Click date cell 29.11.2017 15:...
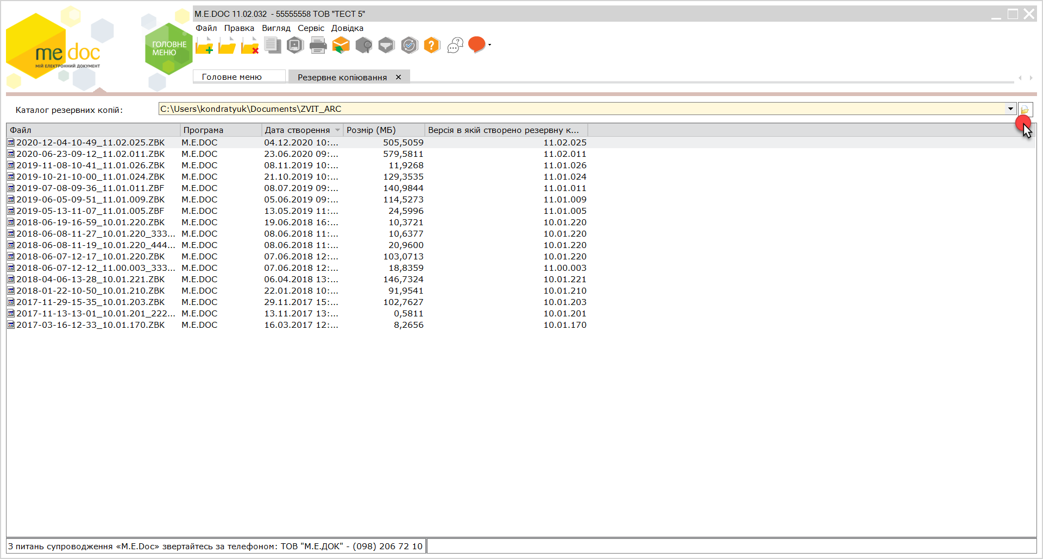The image size is (1043, 559). pos(301,302)
